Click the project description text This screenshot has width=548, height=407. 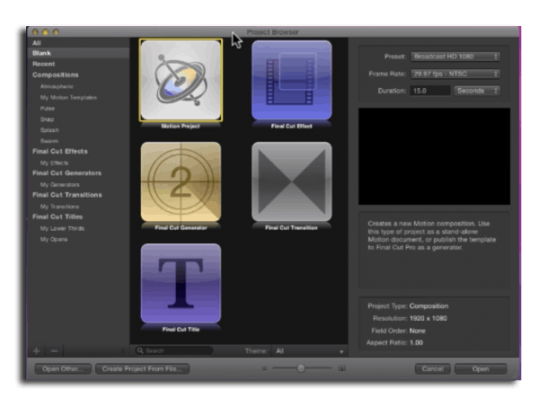click(x=431, y=235)
